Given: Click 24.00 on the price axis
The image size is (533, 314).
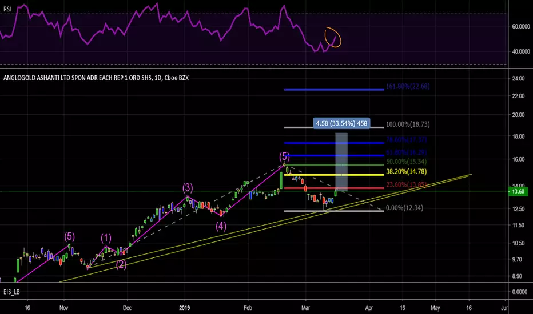Looking at the screenshot, I should pyautogui.click(x=518, y=78).
